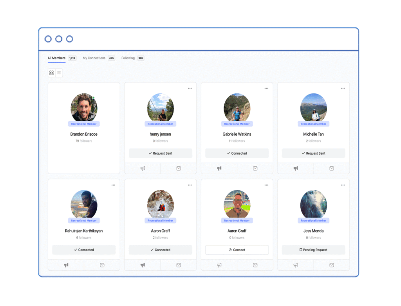Toggle Connected status for Gabrielle Watkins

[x=237, y=153]
